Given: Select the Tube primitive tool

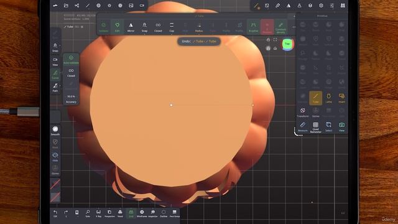Looking at the screenshot, I should point(315,98).
